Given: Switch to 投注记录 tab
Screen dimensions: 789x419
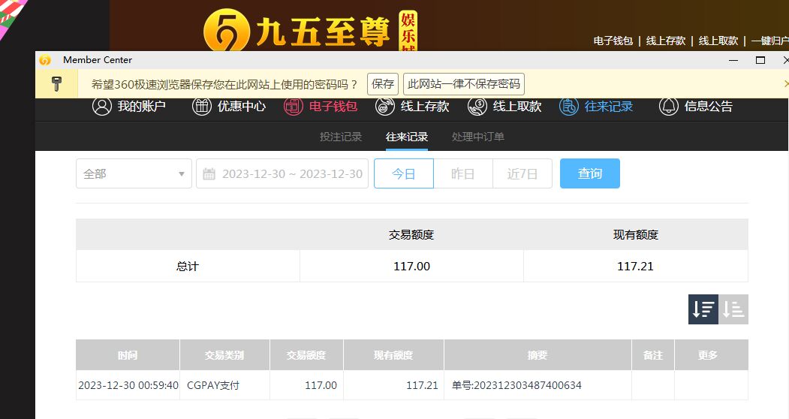Looking at the screenshot, I should point(341,137).
